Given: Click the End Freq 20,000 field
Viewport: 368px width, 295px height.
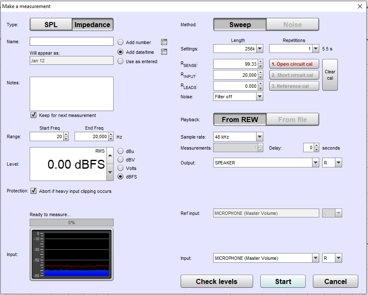Looking at the screenshot, I should coord(92,136).
